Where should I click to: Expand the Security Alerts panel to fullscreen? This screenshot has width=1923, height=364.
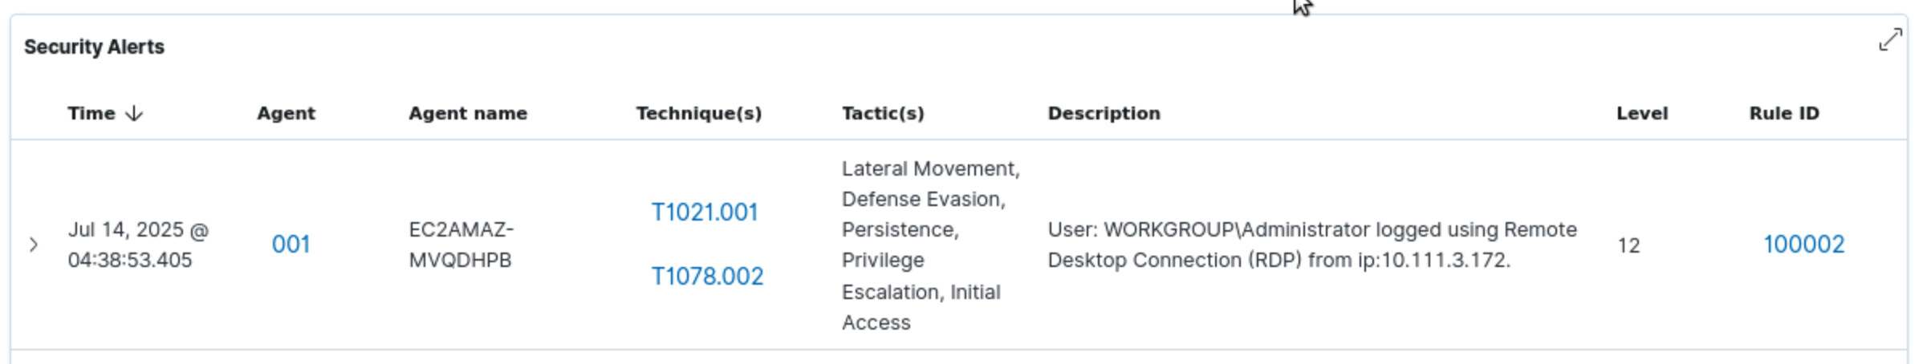pos(1890,40)
